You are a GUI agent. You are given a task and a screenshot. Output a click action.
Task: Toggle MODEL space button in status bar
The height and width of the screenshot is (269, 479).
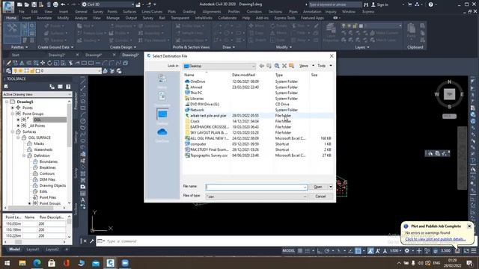click(288, 251)
